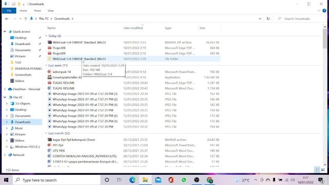
Task: Expand the ribbon with the chevron
Action: coord(319,11)
